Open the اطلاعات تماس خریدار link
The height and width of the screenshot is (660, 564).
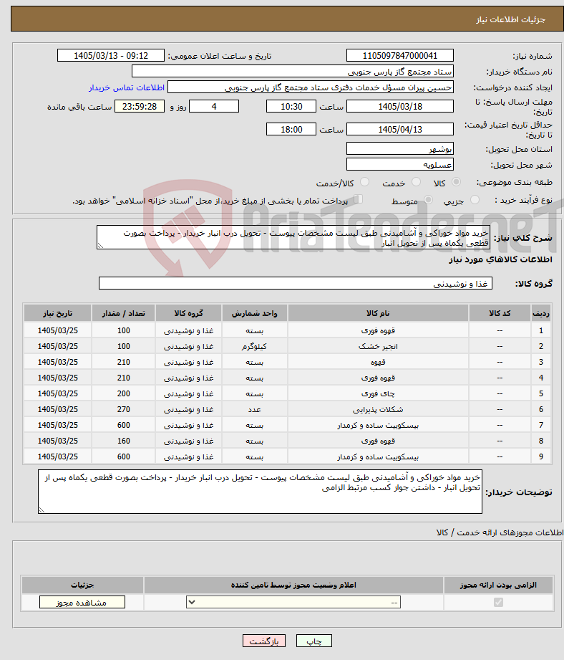(127, 87)
